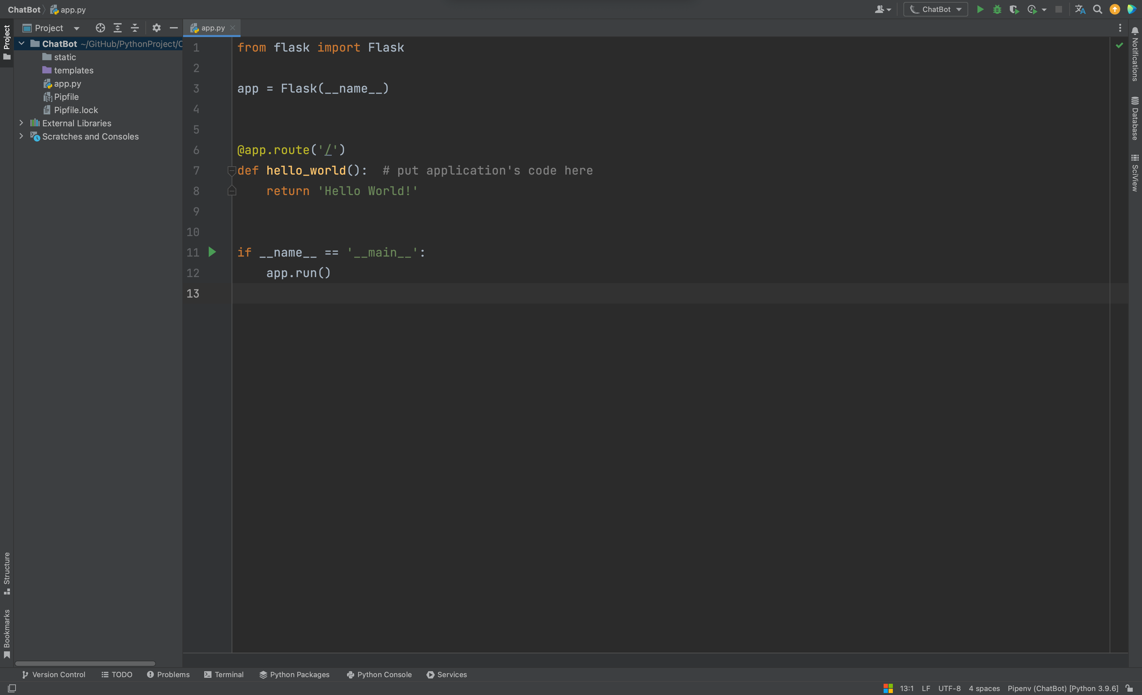Open the dropdown arrow beside the user icon

click(x=889, y=10)
